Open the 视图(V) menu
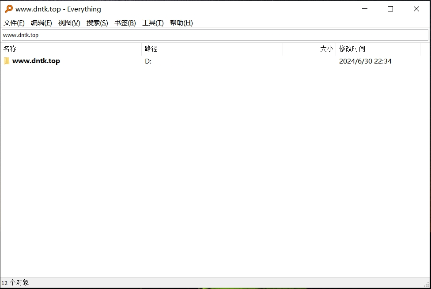This screenshot has width=431, height=289. 69,23
